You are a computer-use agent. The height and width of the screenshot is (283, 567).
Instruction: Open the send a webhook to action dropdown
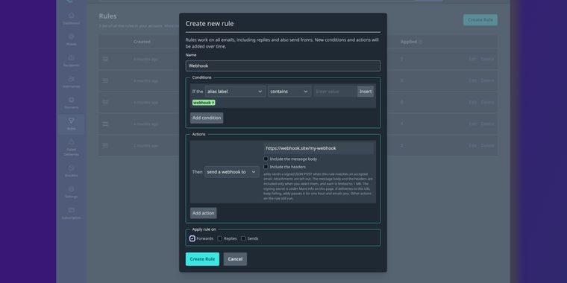[x=232, y=172]
